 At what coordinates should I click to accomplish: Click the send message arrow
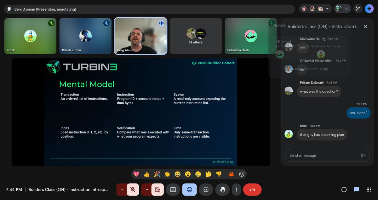(x=363, y=155)
